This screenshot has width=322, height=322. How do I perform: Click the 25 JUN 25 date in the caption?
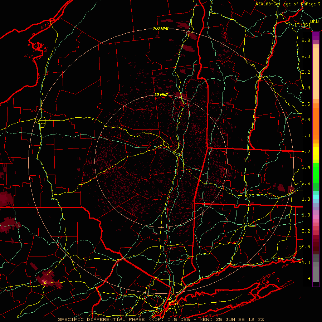[230, 319]
